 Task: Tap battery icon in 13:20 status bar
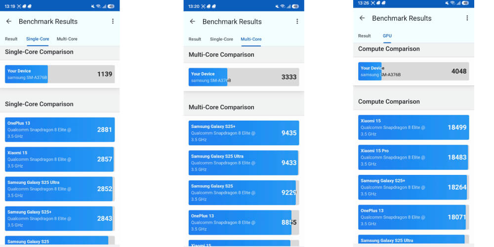[x=295, y=6]
